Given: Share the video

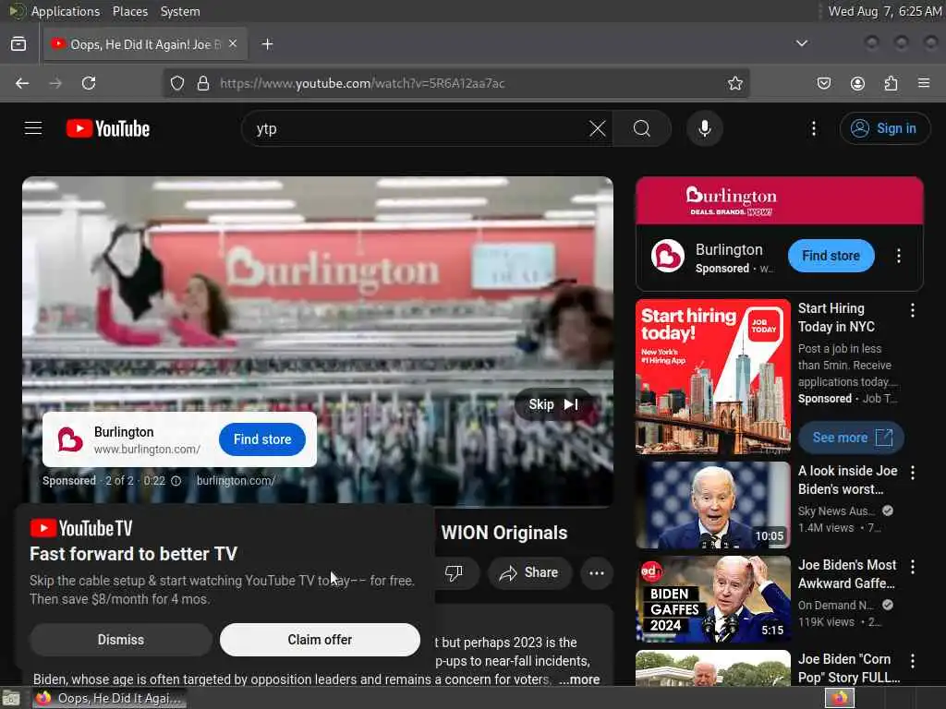Looking at the screenshot, I should [528, 572].
